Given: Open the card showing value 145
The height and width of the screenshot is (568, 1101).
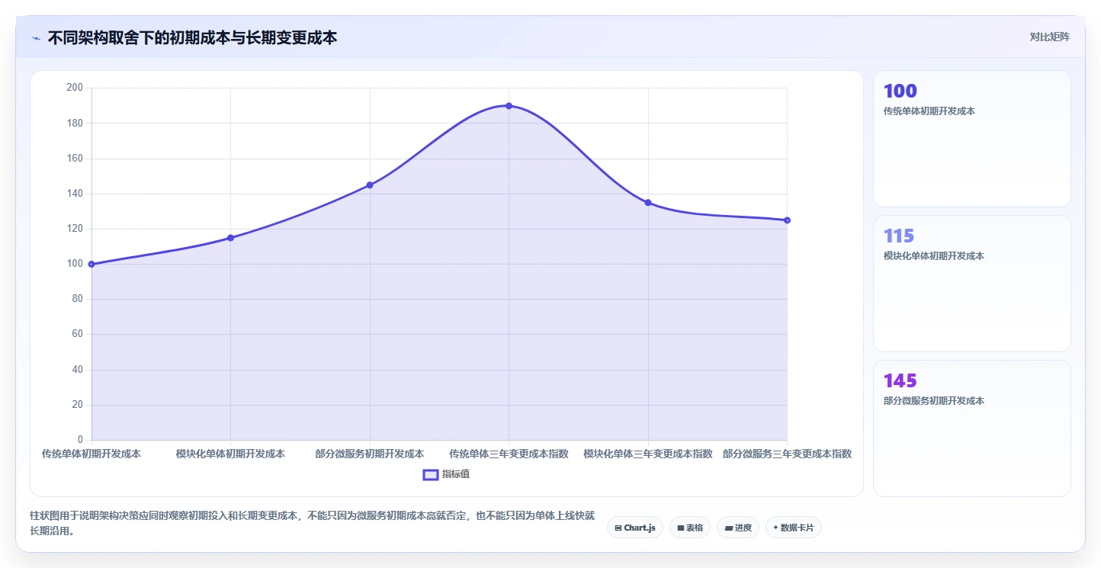Looking at the screenshot, I should (x=972, y=428).
